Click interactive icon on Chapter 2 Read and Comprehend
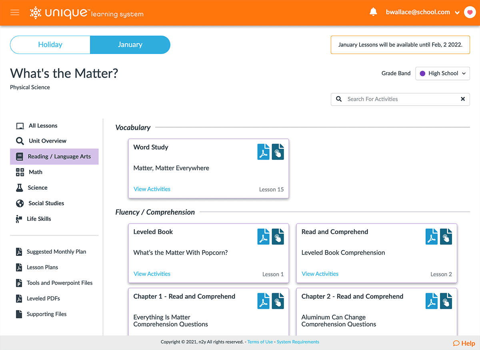Screen dimensions: 480x350 pos(446,301)
